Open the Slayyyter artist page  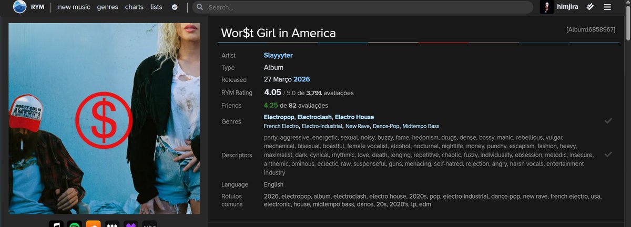[278, 55]
